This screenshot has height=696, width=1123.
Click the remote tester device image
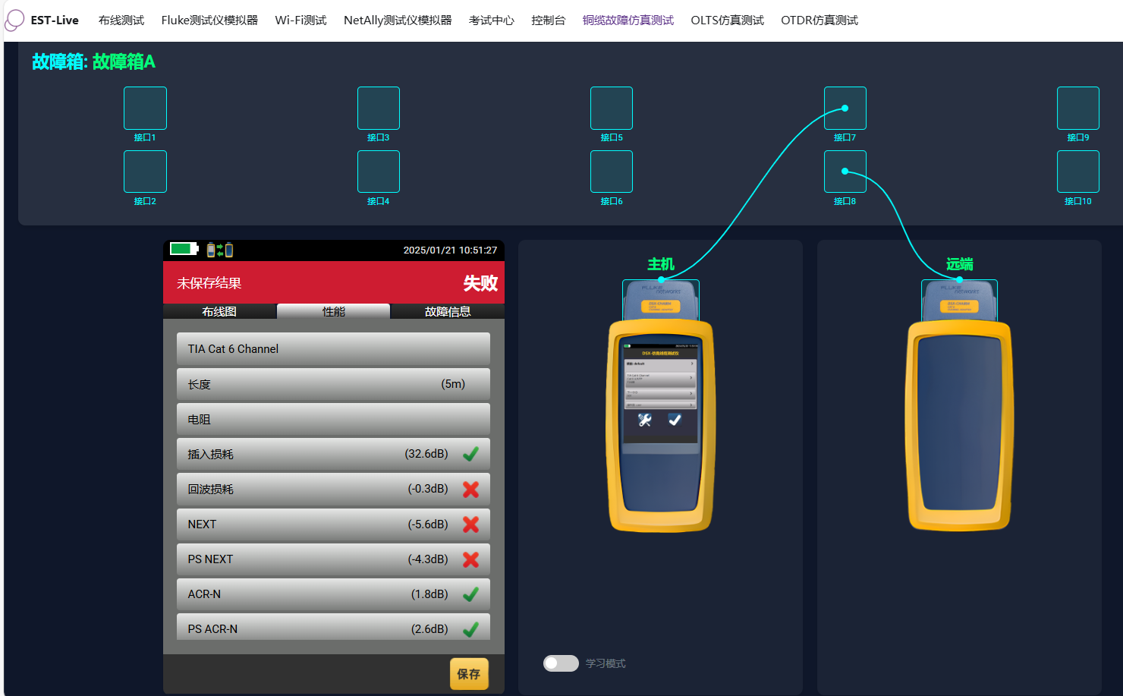click(959, 406)
